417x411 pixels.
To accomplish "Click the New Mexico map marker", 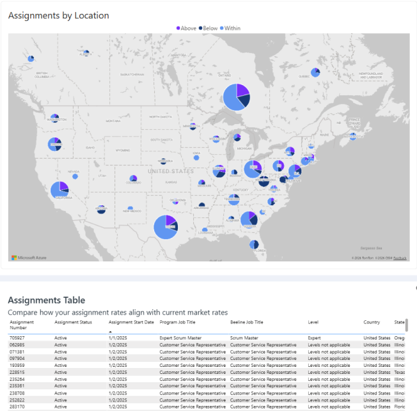I will pyautogui.click(x=130, y=208).
